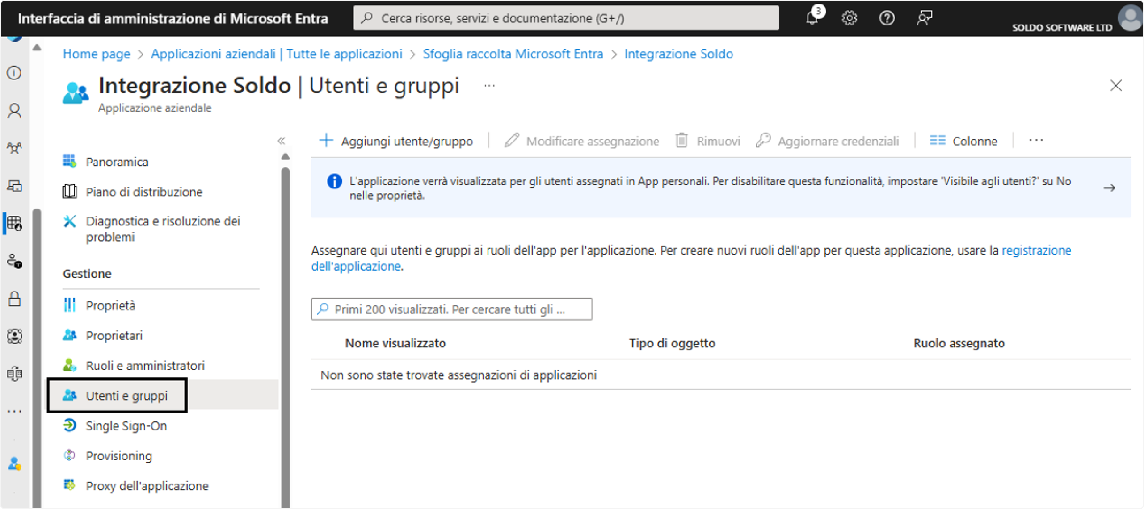
Task: Open the Identity Governance icon in left rail
Action: (x=14, y=336)
